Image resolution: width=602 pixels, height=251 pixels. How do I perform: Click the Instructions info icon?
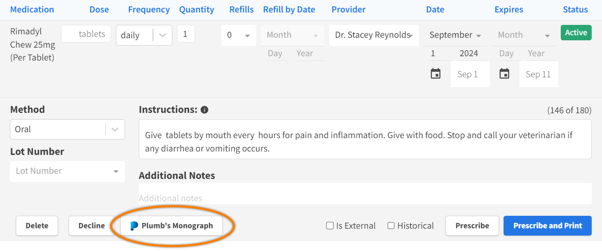(205, 110)
